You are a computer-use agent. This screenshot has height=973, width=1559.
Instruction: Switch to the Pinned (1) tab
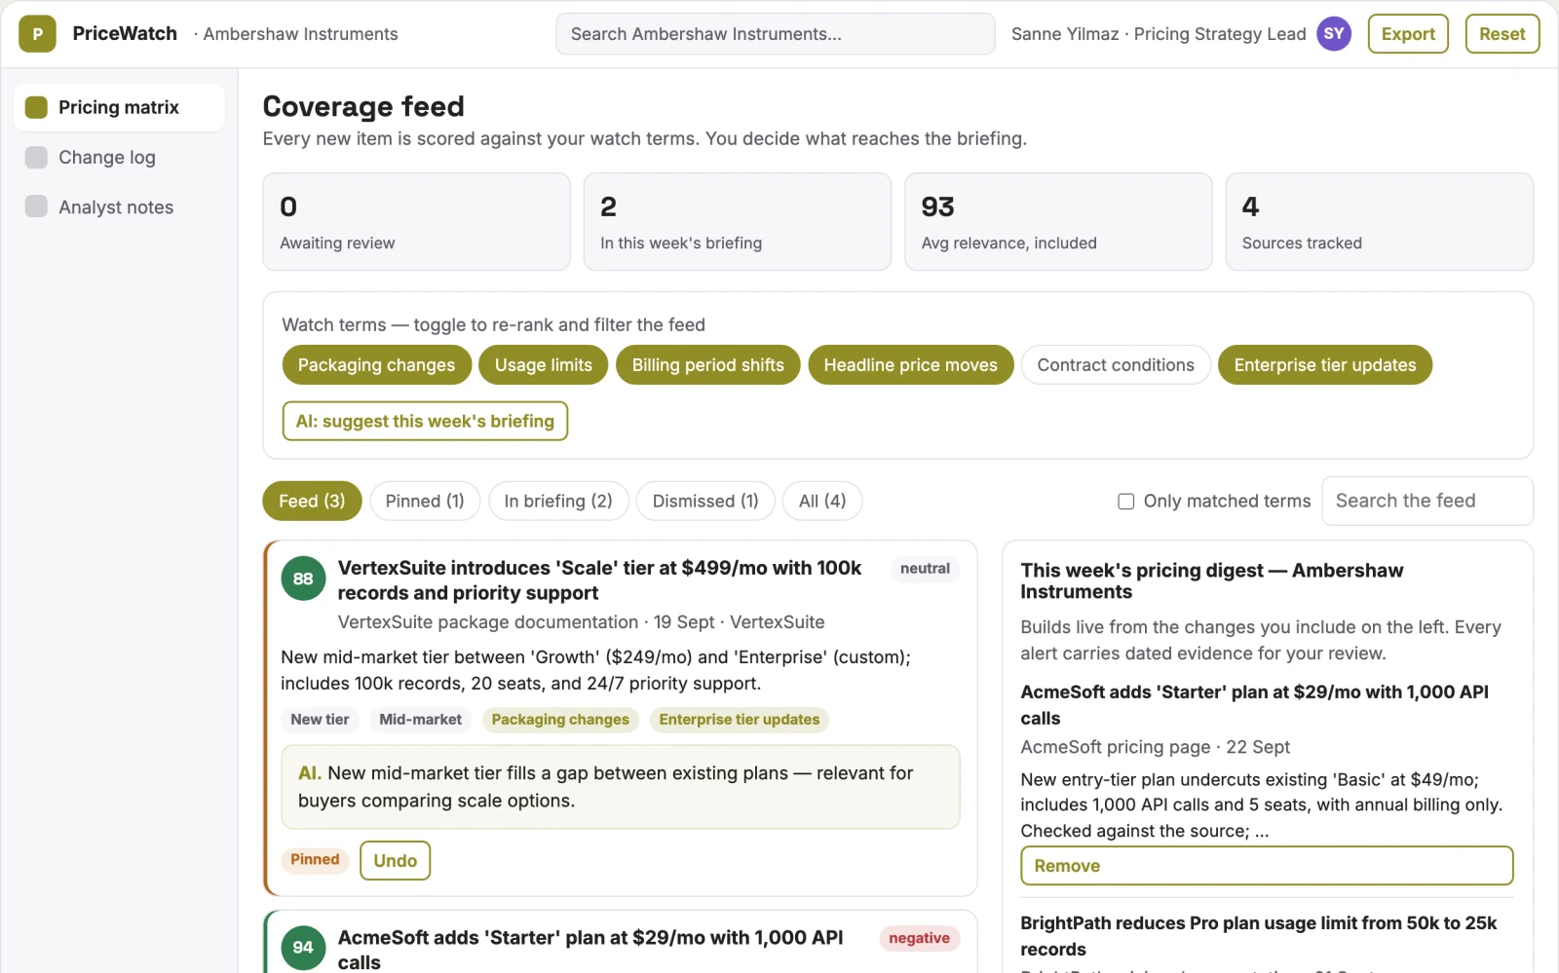[x=425, y=501]
